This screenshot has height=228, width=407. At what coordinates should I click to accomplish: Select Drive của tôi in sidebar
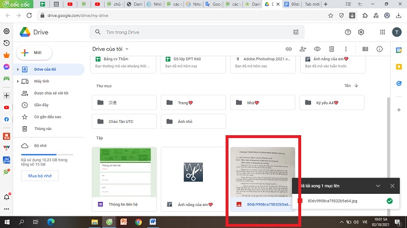49,70
